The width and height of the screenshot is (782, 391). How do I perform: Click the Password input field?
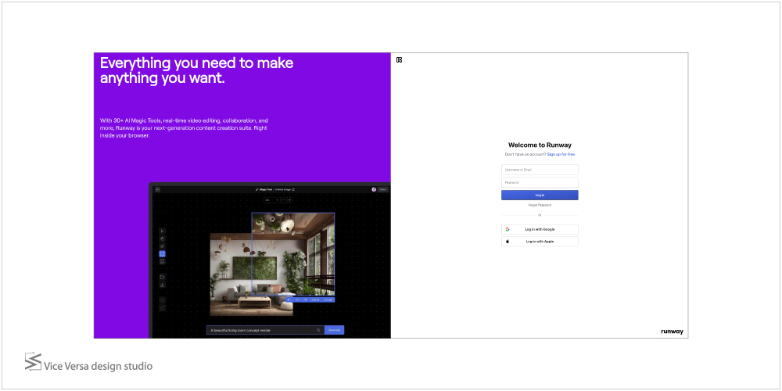540,182
